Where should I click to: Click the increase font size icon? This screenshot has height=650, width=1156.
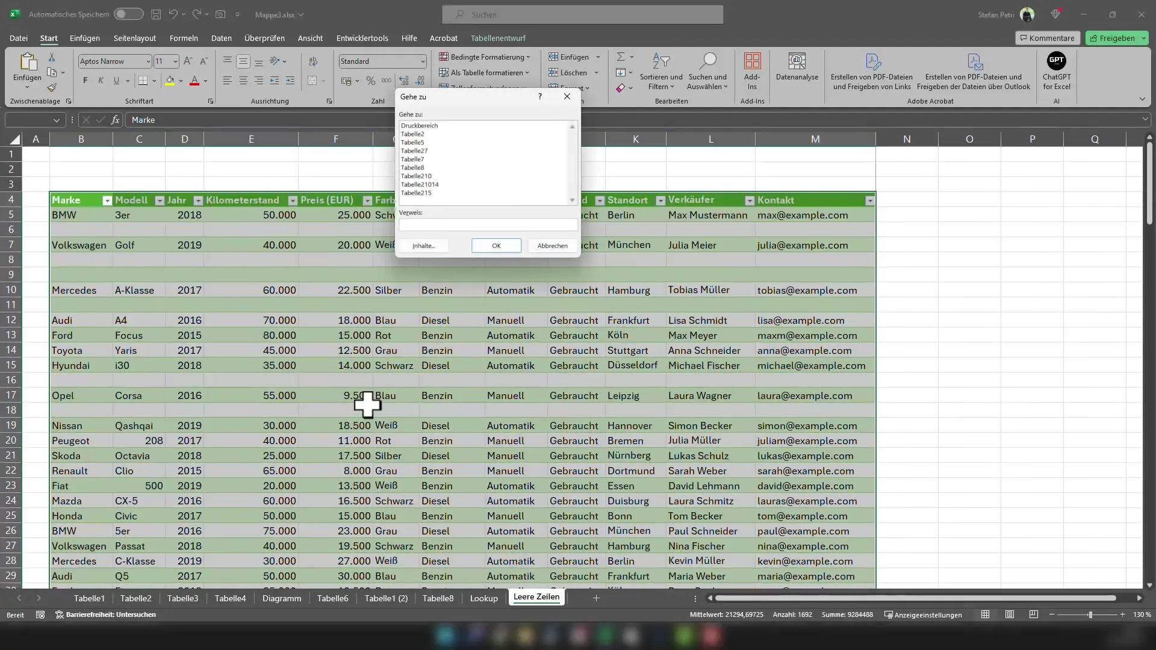(x=188, y=61)
